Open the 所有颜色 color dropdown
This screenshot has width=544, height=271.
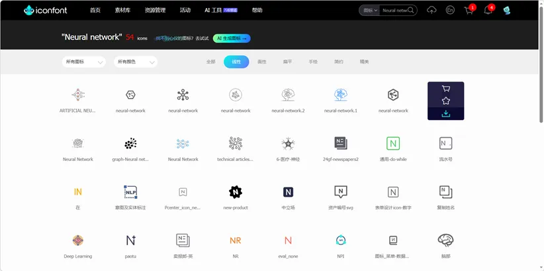tap(135, 62)
